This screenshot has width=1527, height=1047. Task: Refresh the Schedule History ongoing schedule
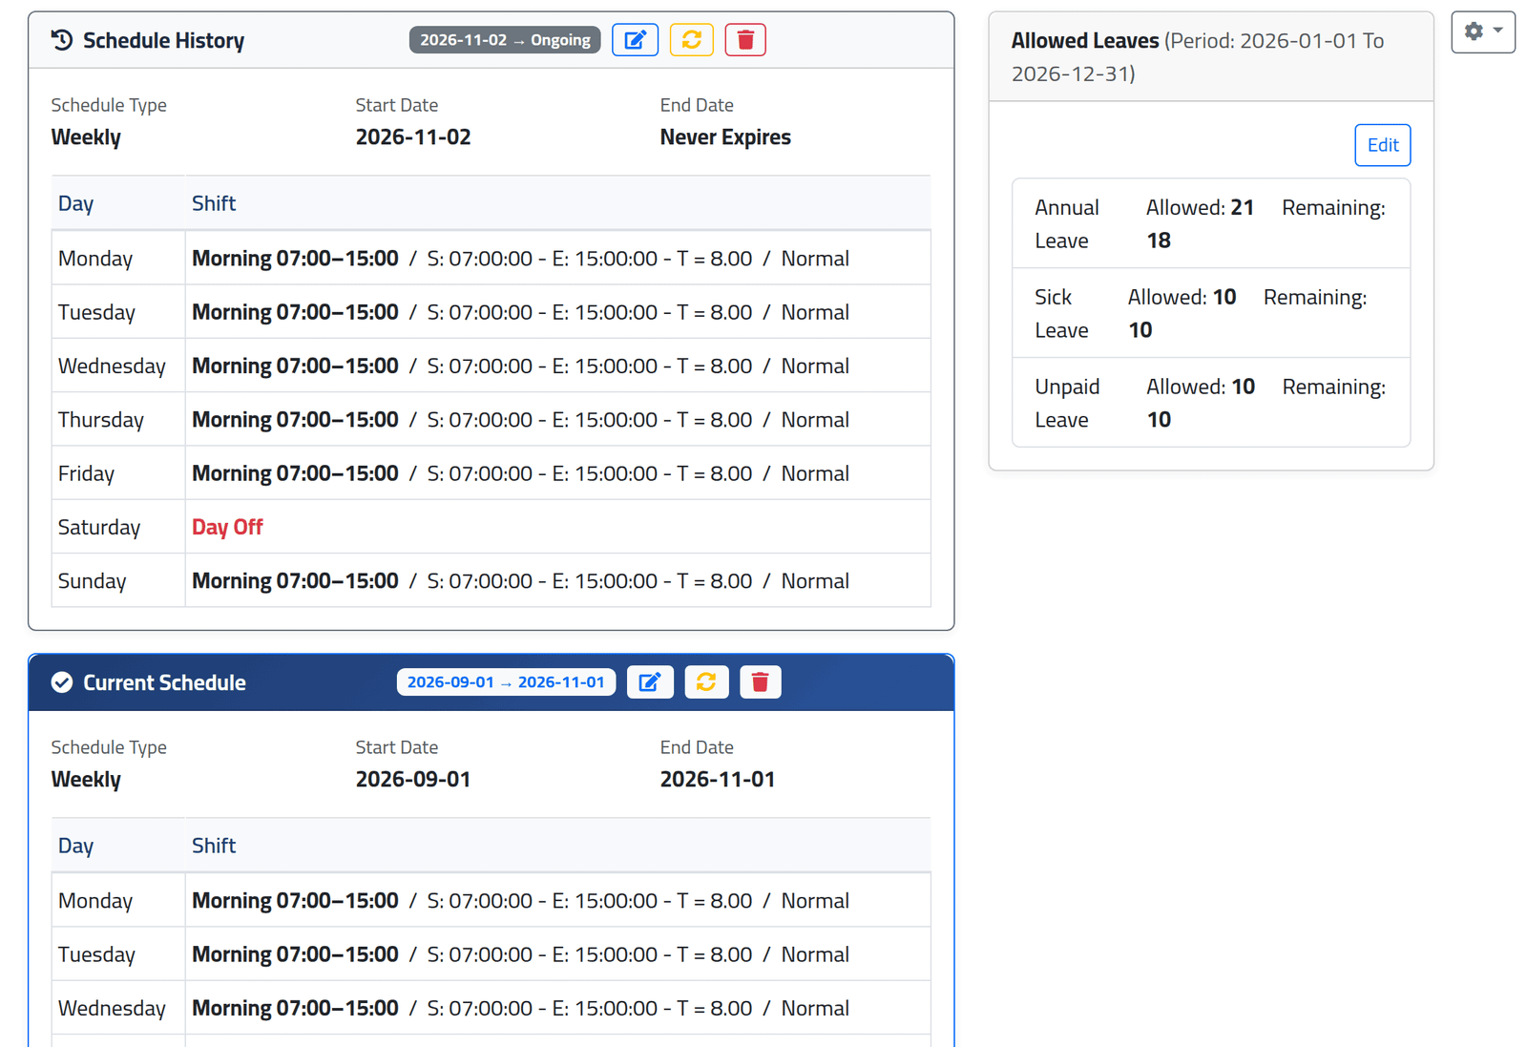[691, 40]
